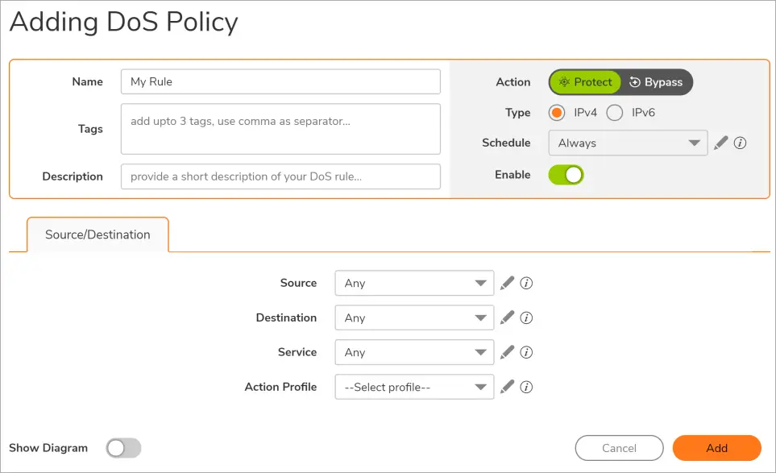The height and width of the screenshot is (473, 776).
Task: Edit the Source address using pencil icon
Action: click(507, 283)
